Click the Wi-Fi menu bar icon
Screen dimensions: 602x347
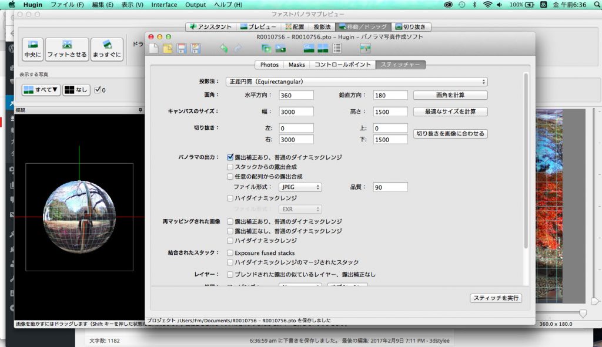pos(487,5)
